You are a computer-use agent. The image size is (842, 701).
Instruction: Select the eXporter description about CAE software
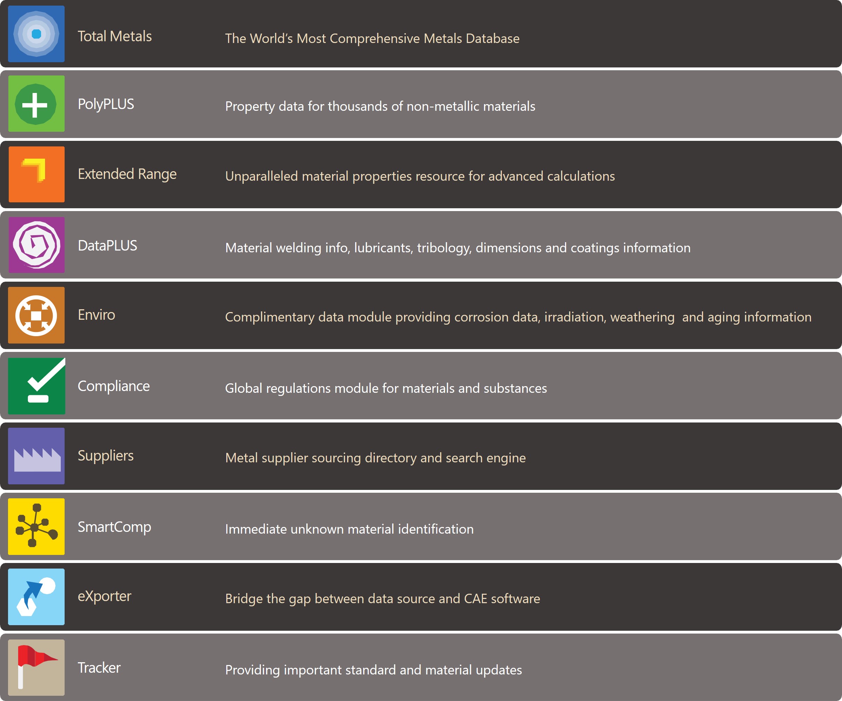(382, 599)
